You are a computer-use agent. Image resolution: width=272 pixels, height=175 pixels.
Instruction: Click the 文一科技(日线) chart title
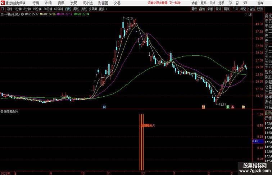[10, 14]
